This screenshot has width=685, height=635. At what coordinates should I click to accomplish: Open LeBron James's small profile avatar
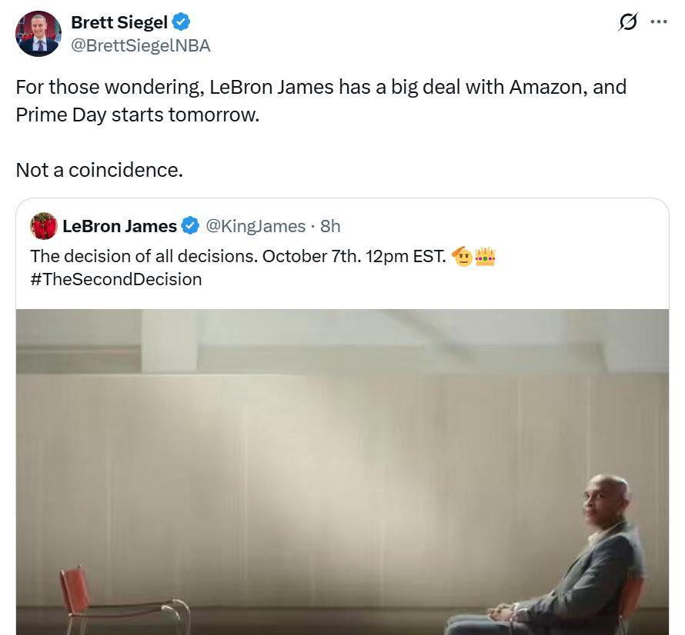point(44,226)
